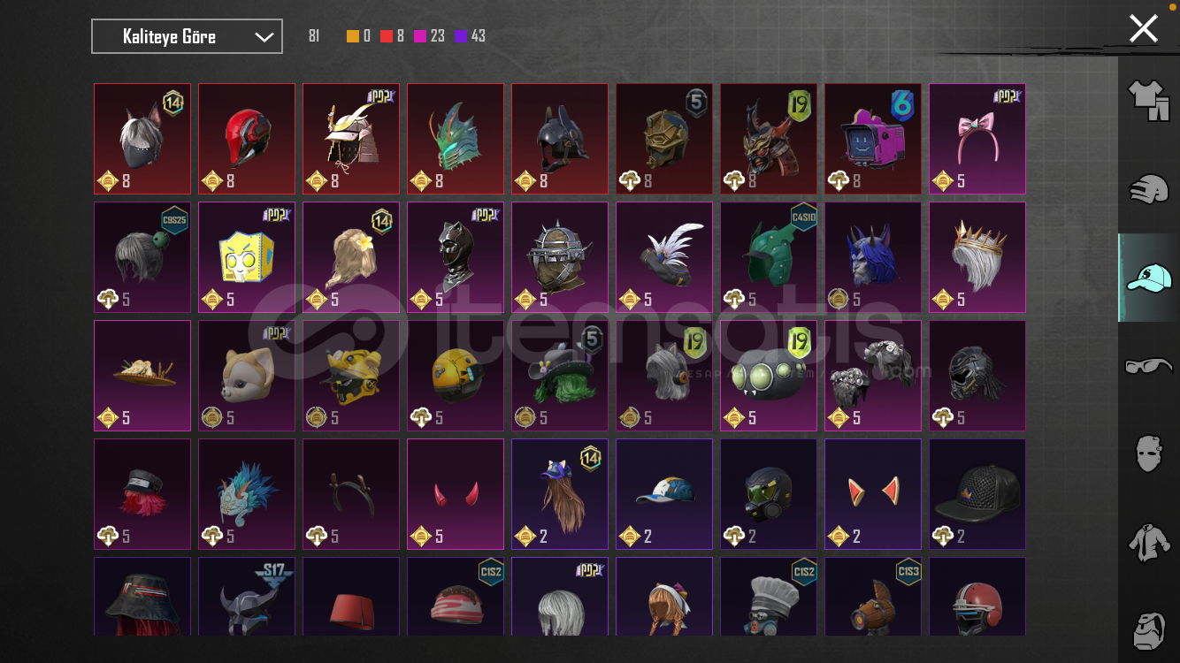Open the jacket category icon
This screenshot has height=663, width=1180.
(1148, 542)
